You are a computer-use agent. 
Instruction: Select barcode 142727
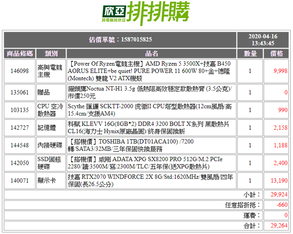click(x=20, y=128)
